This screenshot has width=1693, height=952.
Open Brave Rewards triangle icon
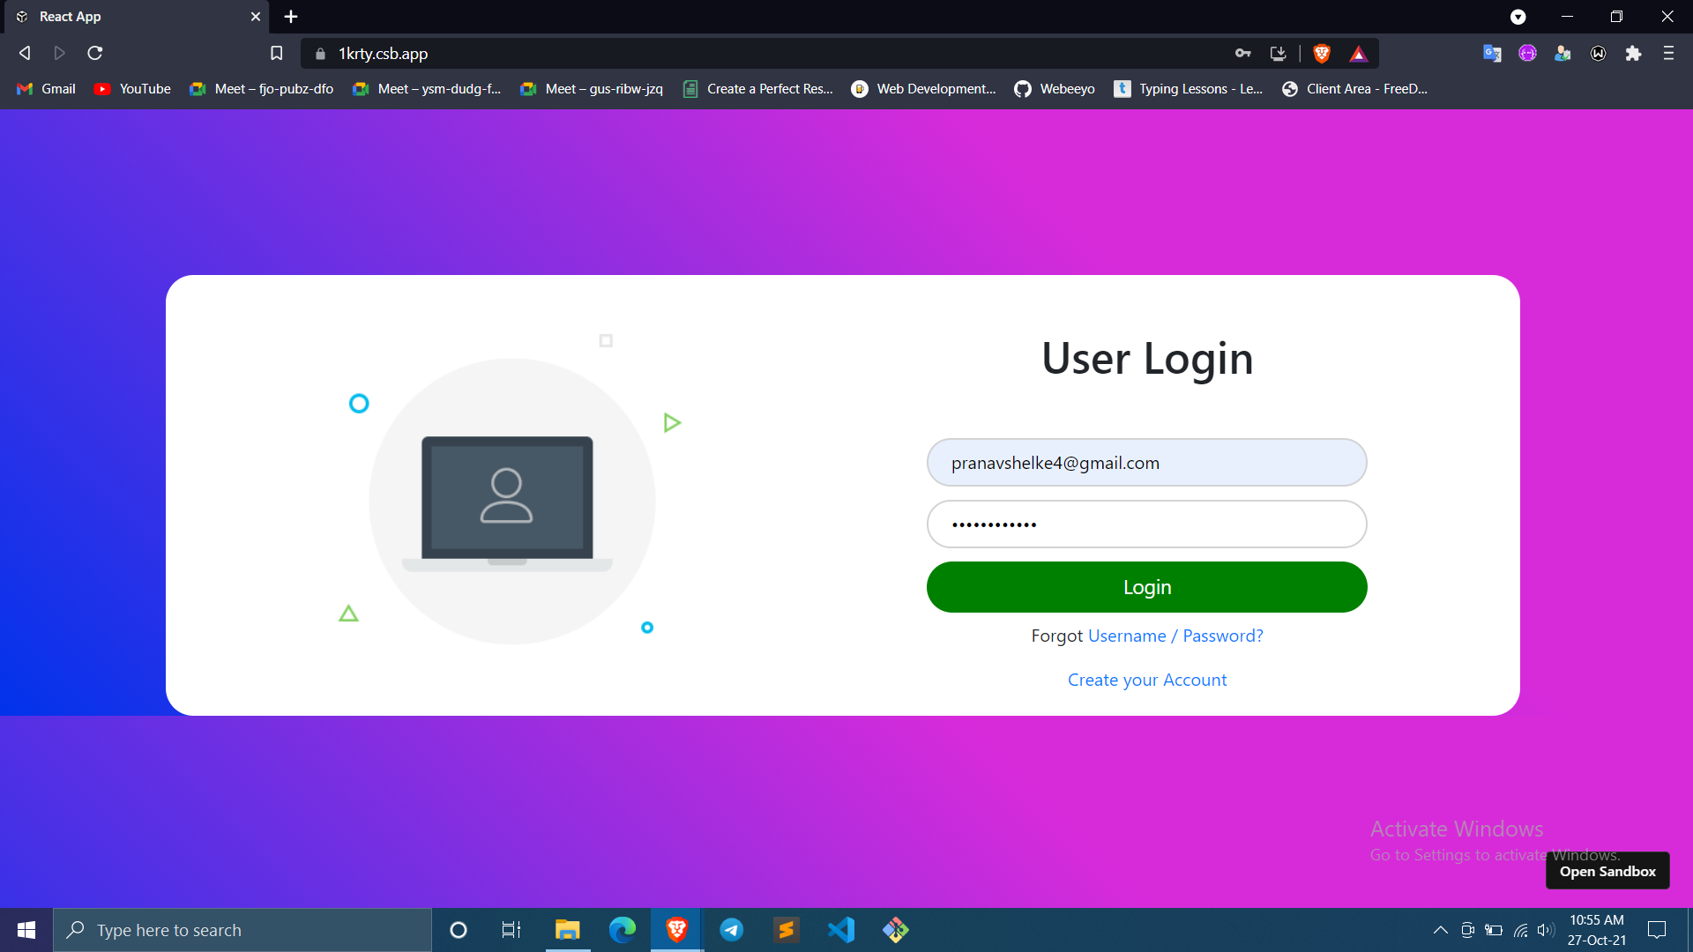click(1359, 54)
